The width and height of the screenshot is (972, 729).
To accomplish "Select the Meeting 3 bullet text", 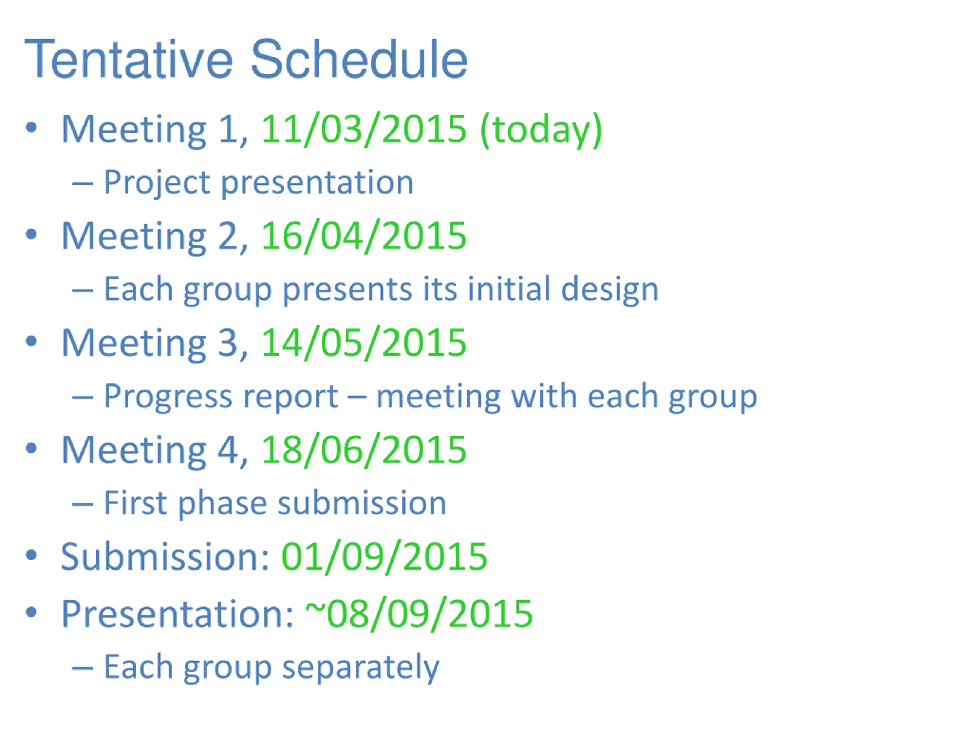I will tap(155, 343).
